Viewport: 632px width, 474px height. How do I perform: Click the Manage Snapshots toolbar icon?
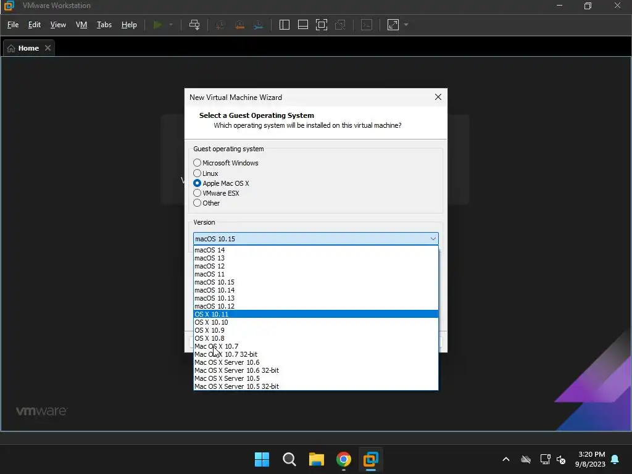pos(259,25)
